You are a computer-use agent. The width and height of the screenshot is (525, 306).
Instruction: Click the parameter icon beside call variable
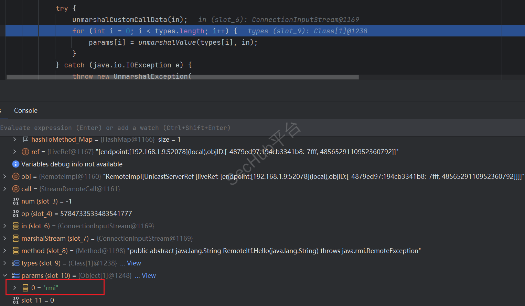tap(16, 189)
